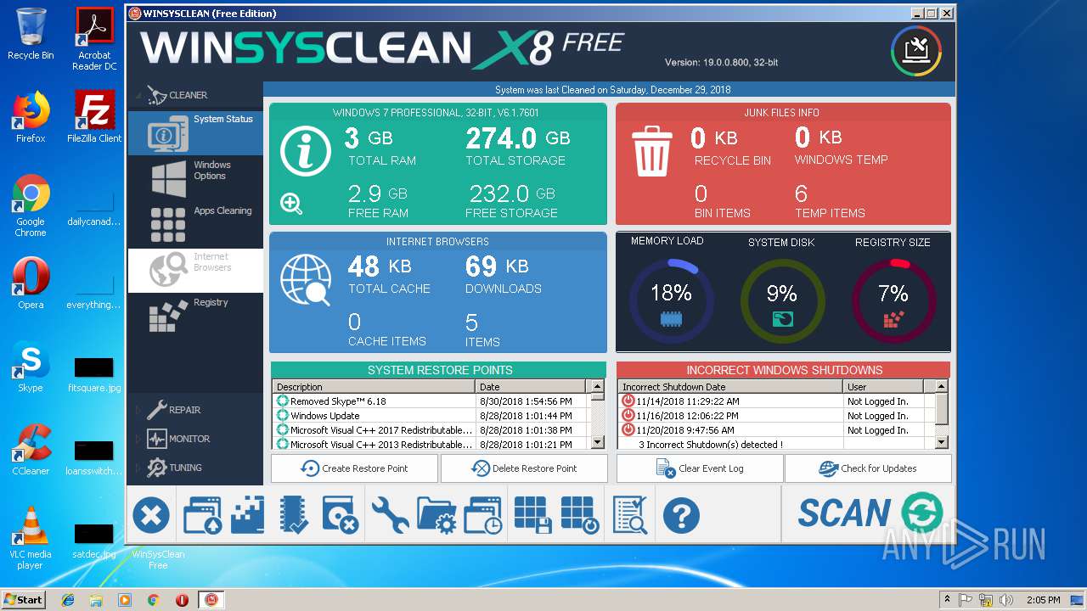
Task: Click the System Disk 9% gauge
Action: pyautogui.click(x=782, y=300)
